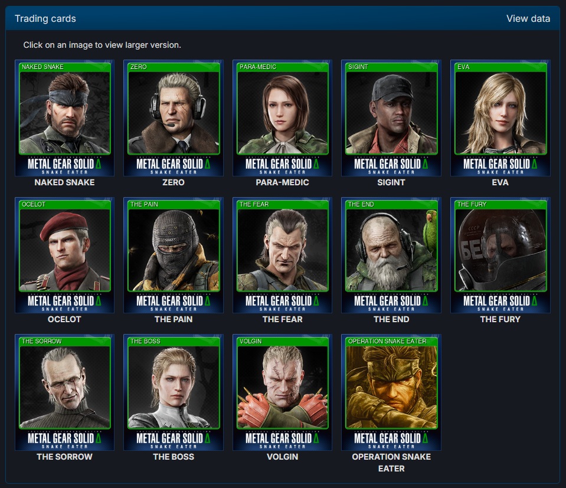View The Pain card in larger size
566x488 pixels.
pyautogui.click(x=174, y=255)
